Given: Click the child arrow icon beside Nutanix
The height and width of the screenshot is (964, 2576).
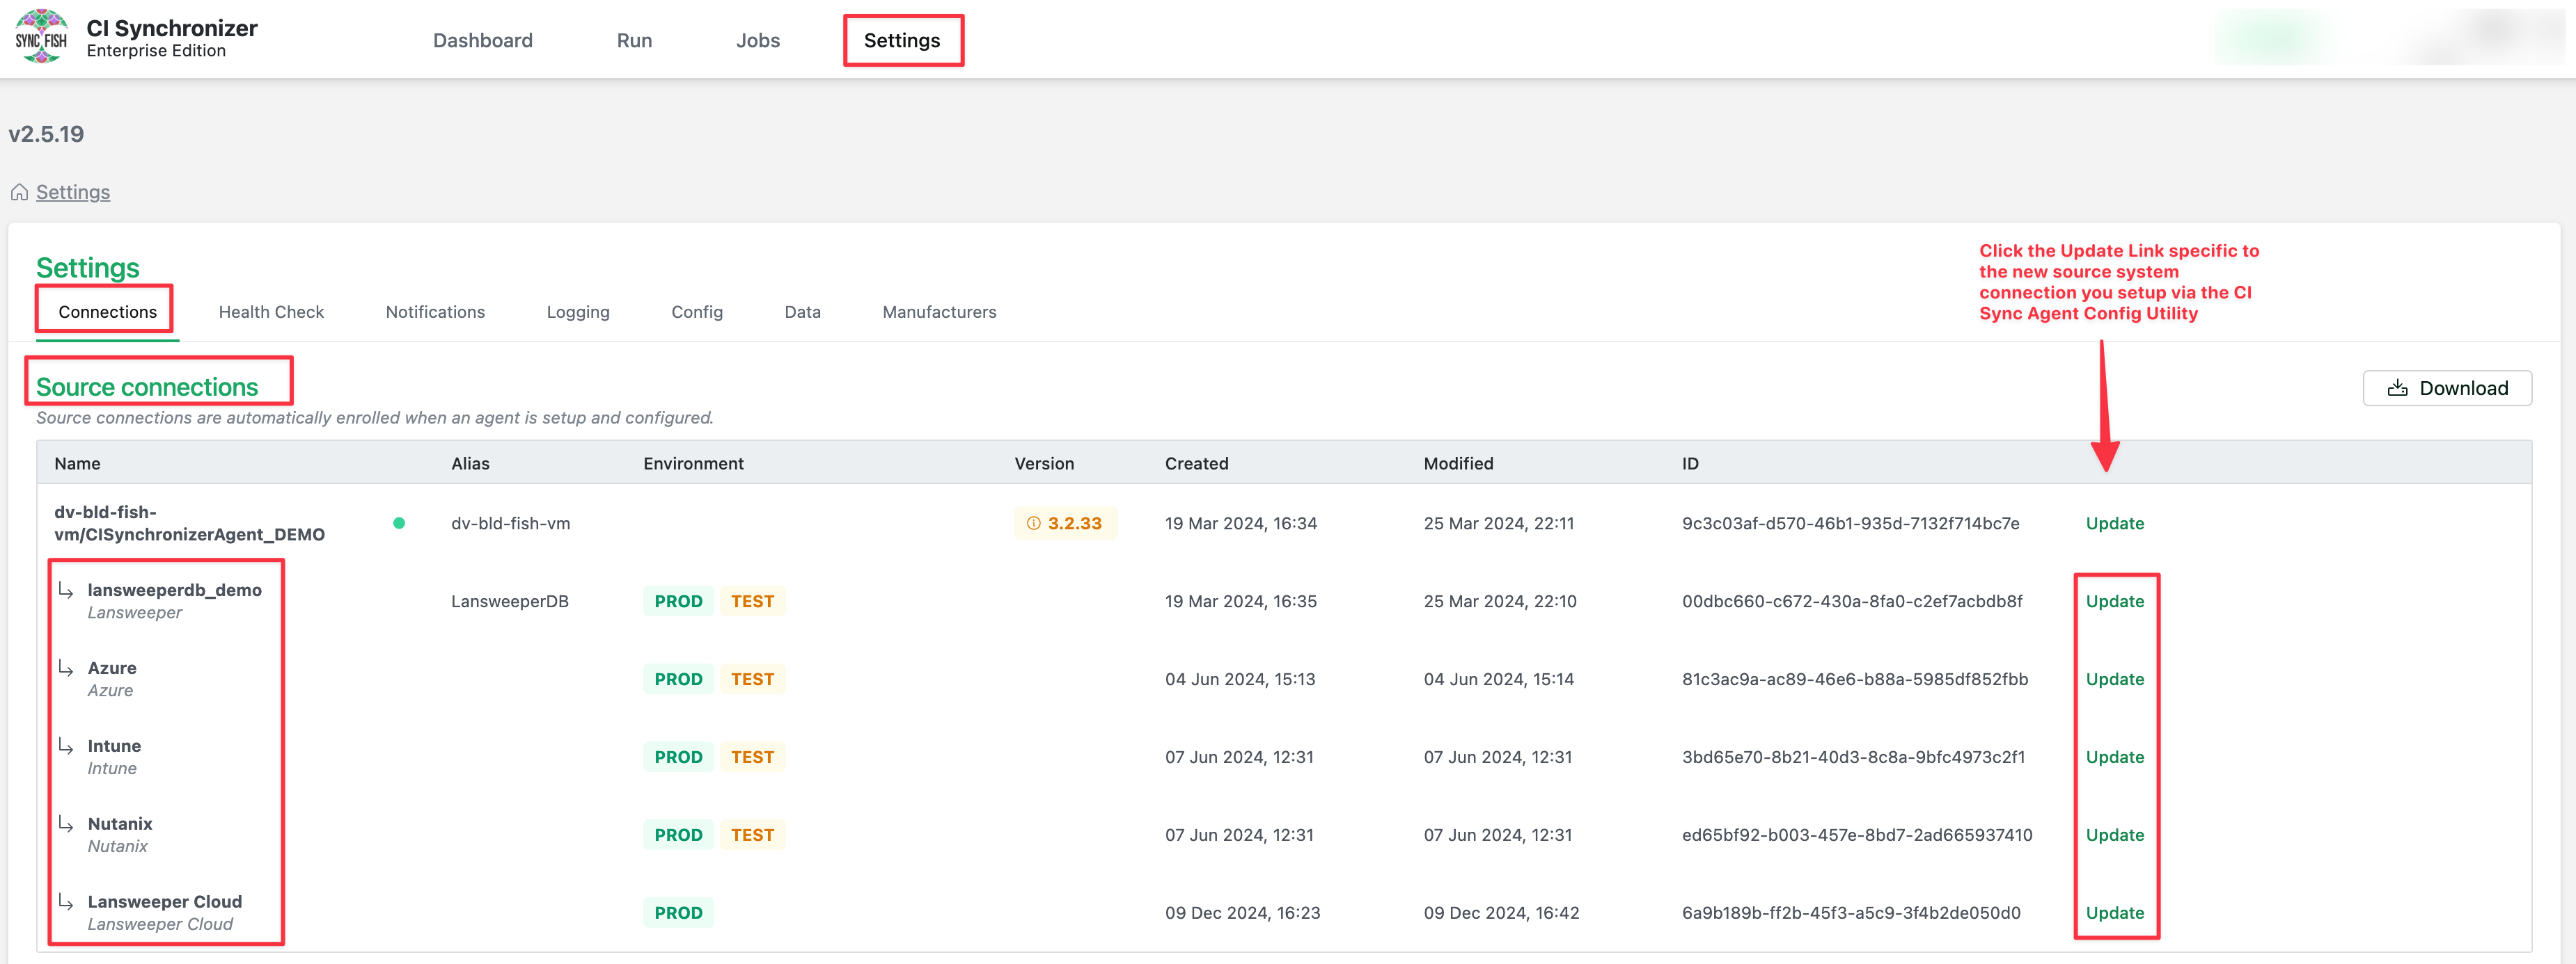Looking at the screenshot, I should point(66,823).
